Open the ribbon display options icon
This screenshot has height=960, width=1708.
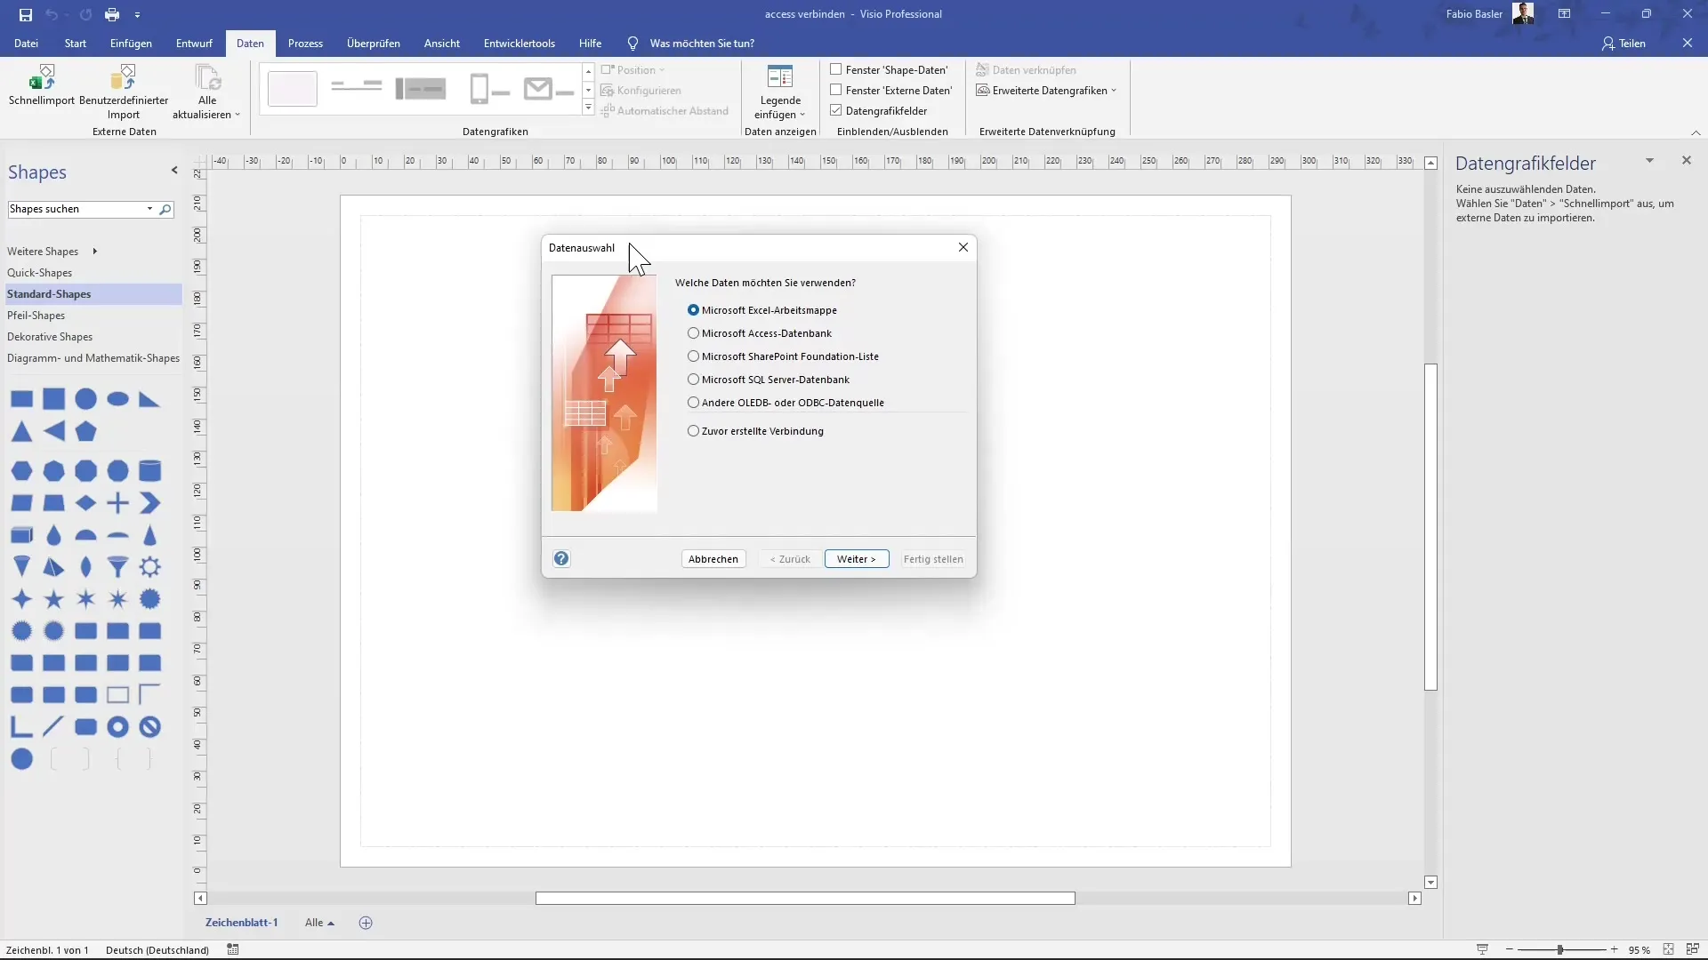tap(1564, 14)
